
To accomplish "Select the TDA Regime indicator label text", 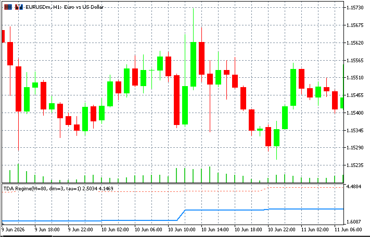I will coord(58,189).
